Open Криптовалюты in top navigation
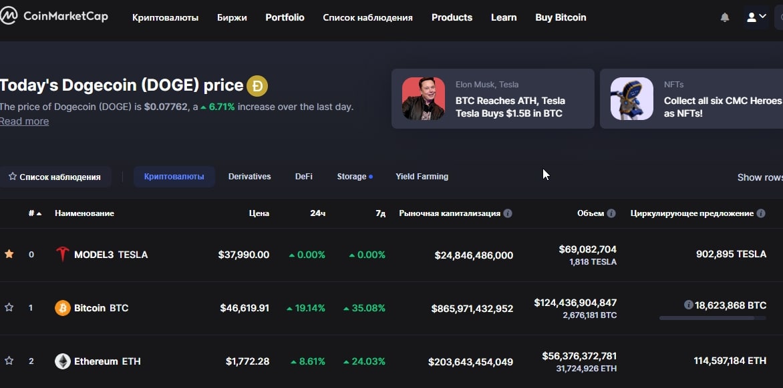The image size is (783, 388). coord(165,17)
